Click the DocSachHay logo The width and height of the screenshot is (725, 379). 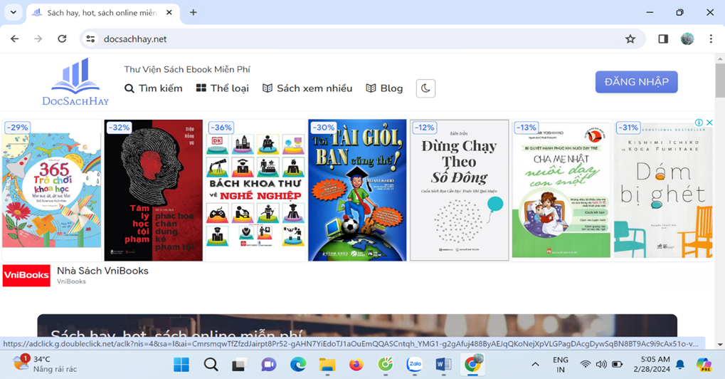click(x=75, y=83)
